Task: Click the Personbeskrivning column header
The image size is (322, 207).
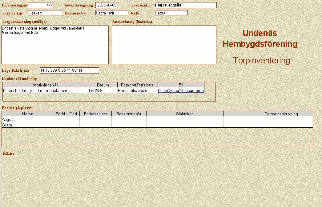Action: point(268,114)
